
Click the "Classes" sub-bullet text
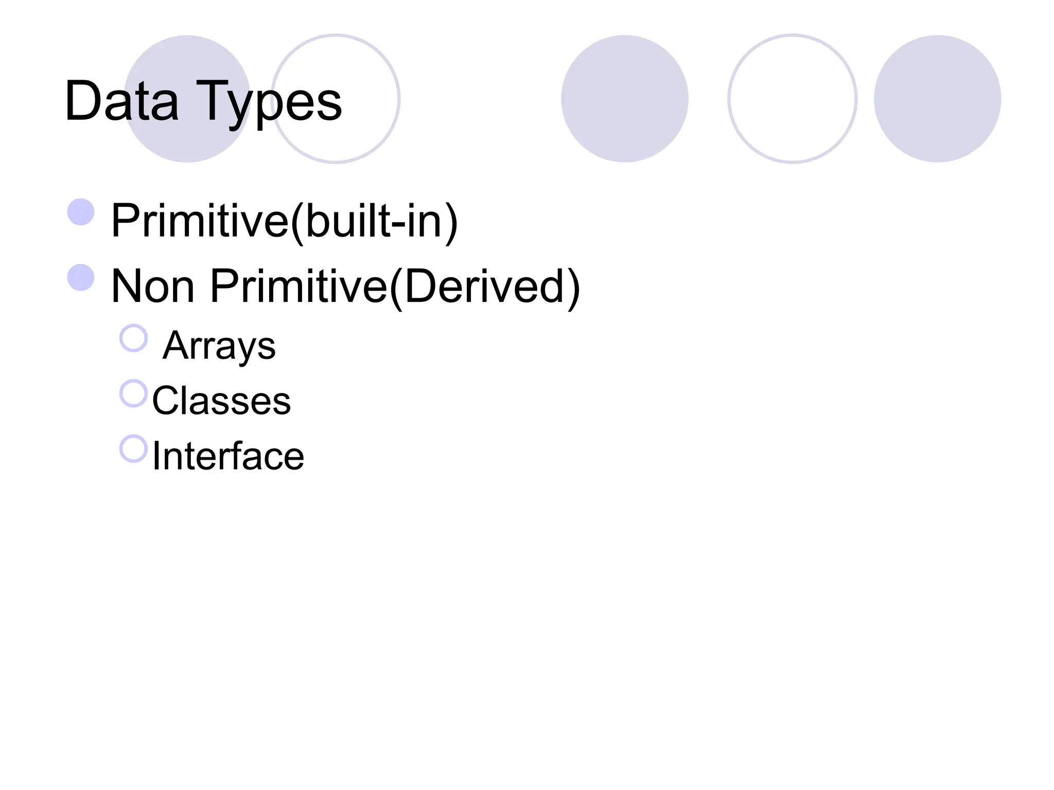click(221, 401)
